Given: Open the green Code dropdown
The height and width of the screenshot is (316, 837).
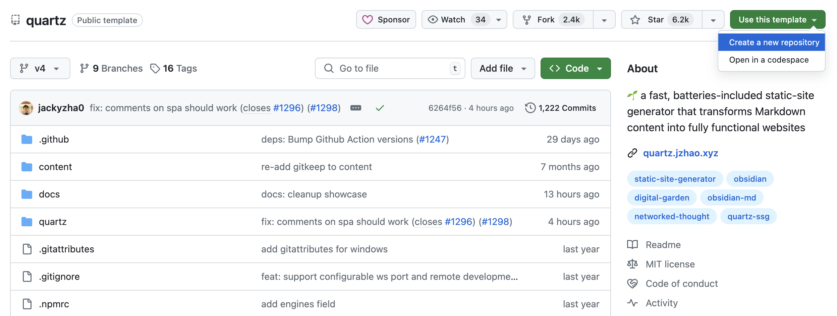Looking at the screenshot, I should click(x=575, y=68).
